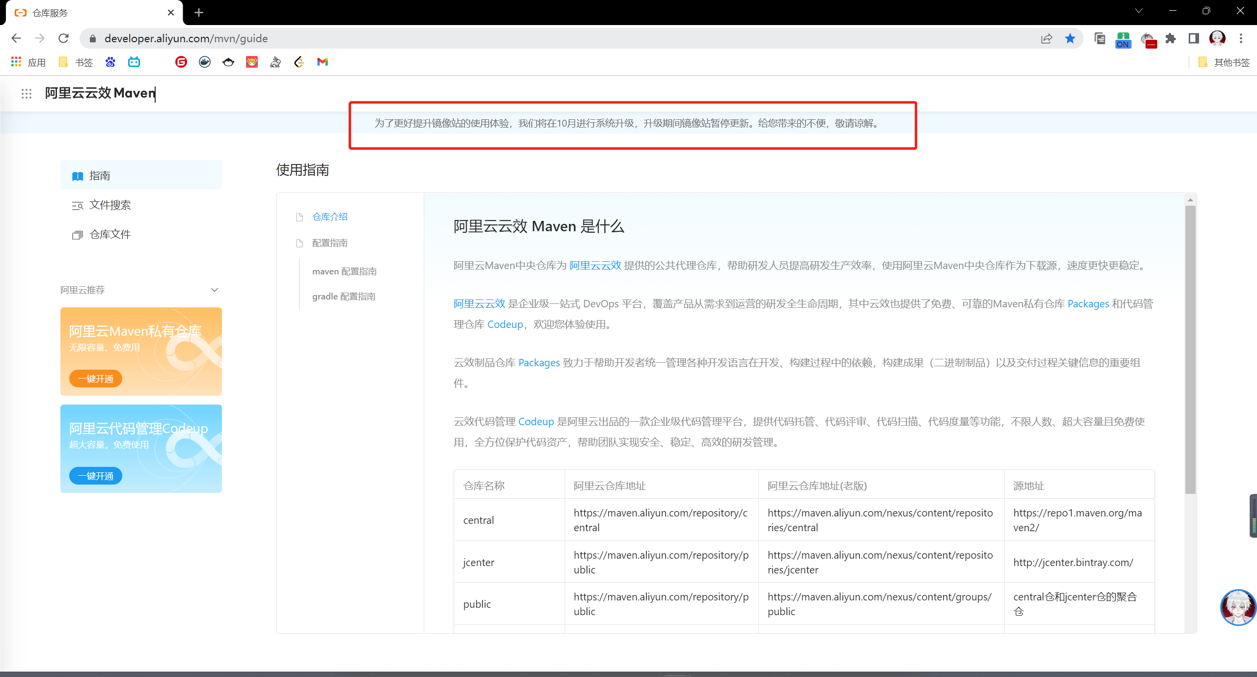Click the bookmark star in address bar
Viewport: 1257px width, 677px height.
1070,38
